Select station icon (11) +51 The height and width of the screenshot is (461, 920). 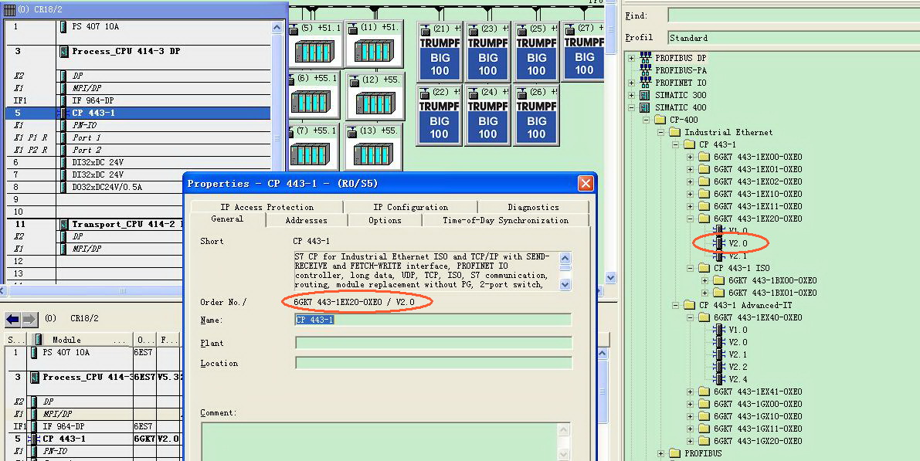tap(374, 44)
